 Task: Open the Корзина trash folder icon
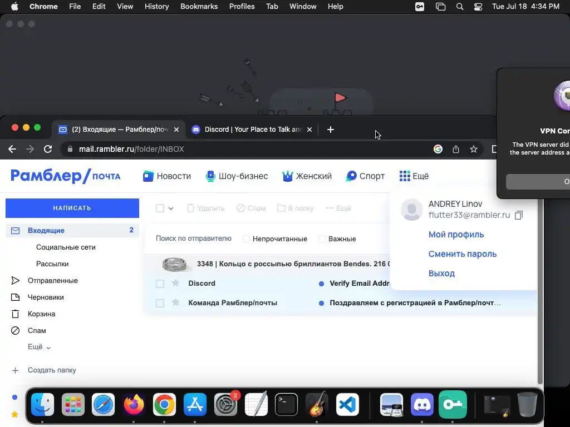click(15, 314)
